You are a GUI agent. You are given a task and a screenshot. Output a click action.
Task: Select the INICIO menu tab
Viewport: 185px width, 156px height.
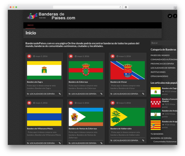tap(30, 25)
